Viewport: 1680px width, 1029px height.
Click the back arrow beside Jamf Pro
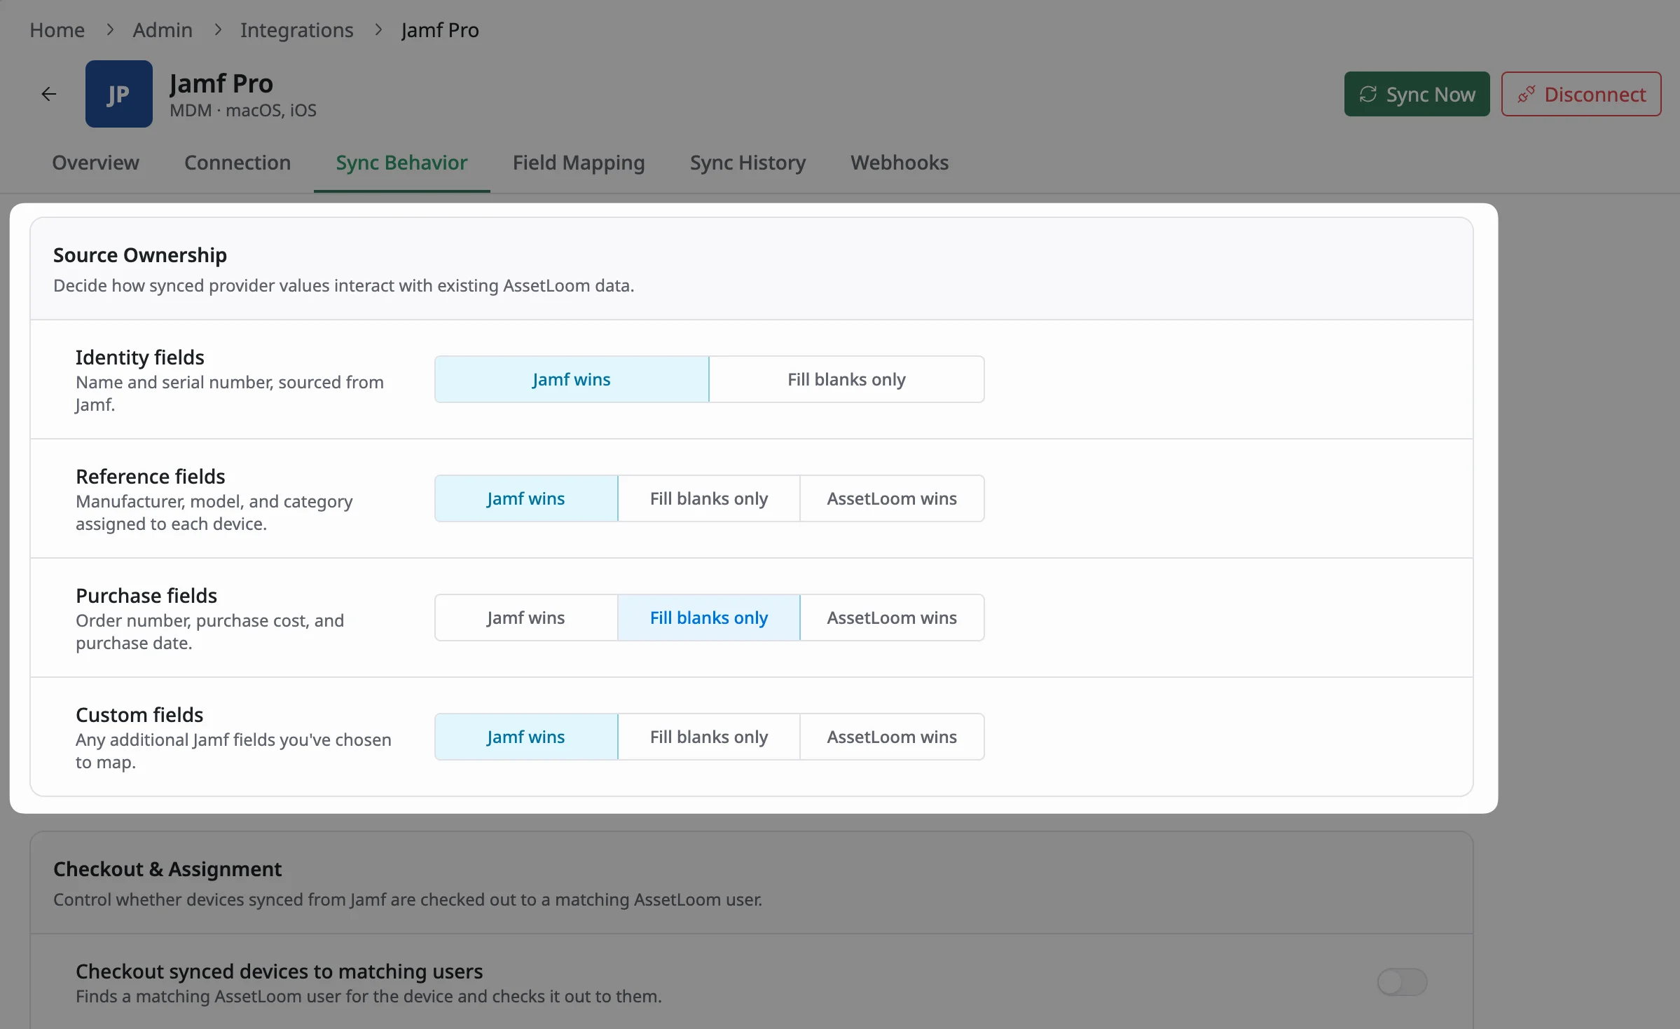pos(48,94)
